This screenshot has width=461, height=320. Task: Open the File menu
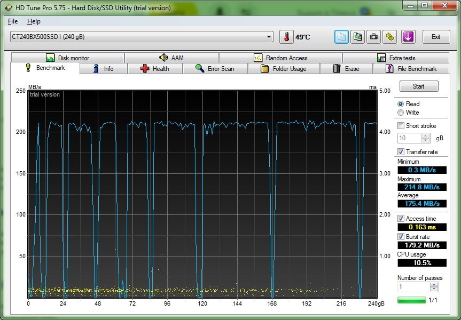(13, 21)
